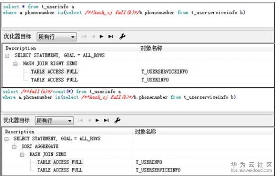Open the lower 优化器目标 dropdown showing 所有行
This screenshot has width=277, height=177.
(54, 121)
